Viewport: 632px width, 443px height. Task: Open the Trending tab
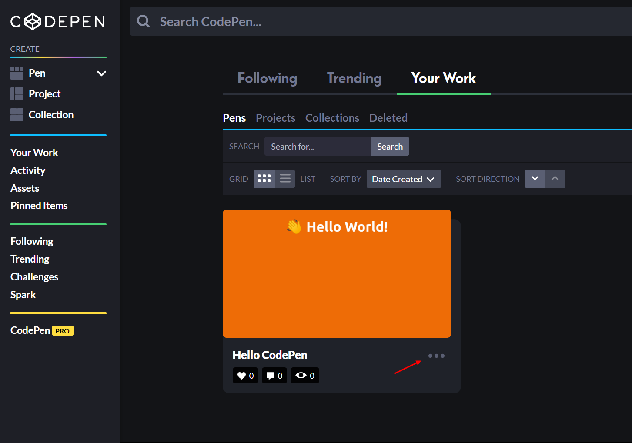click(x=354, y=78)
